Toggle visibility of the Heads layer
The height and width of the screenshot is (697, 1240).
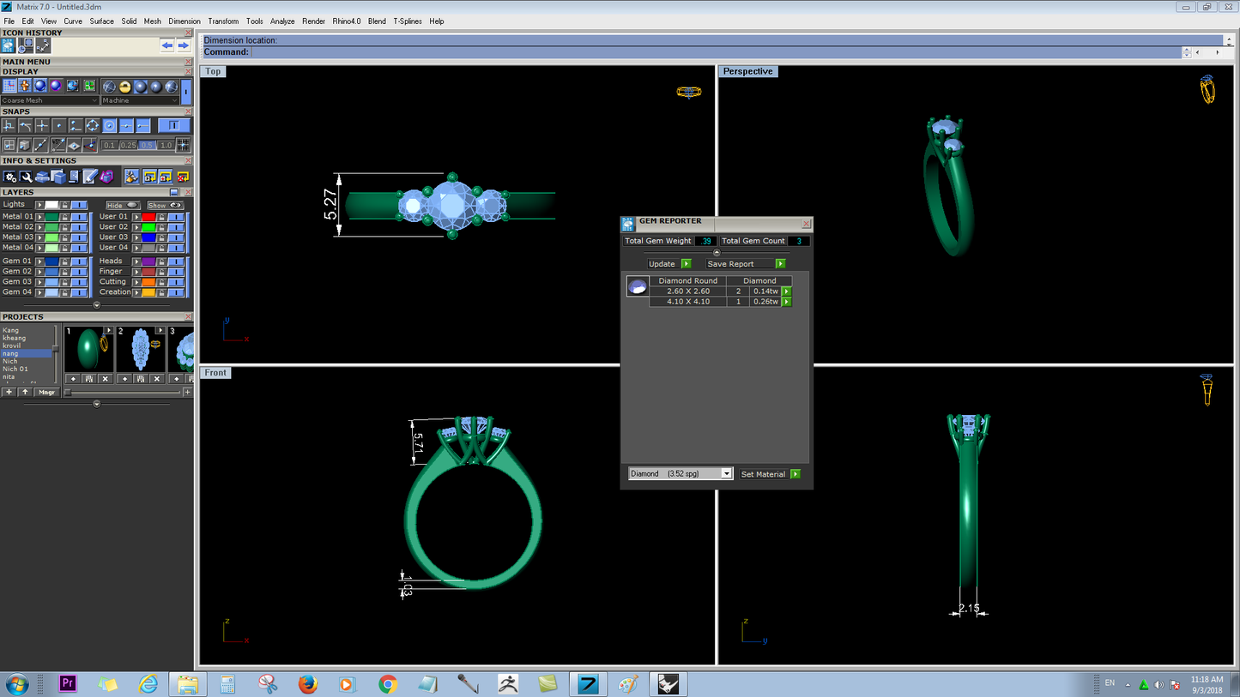176,261
